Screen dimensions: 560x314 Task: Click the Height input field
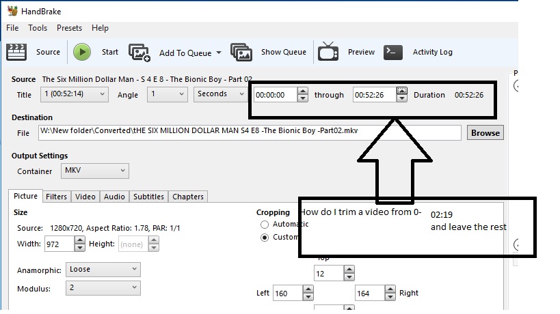133,244
